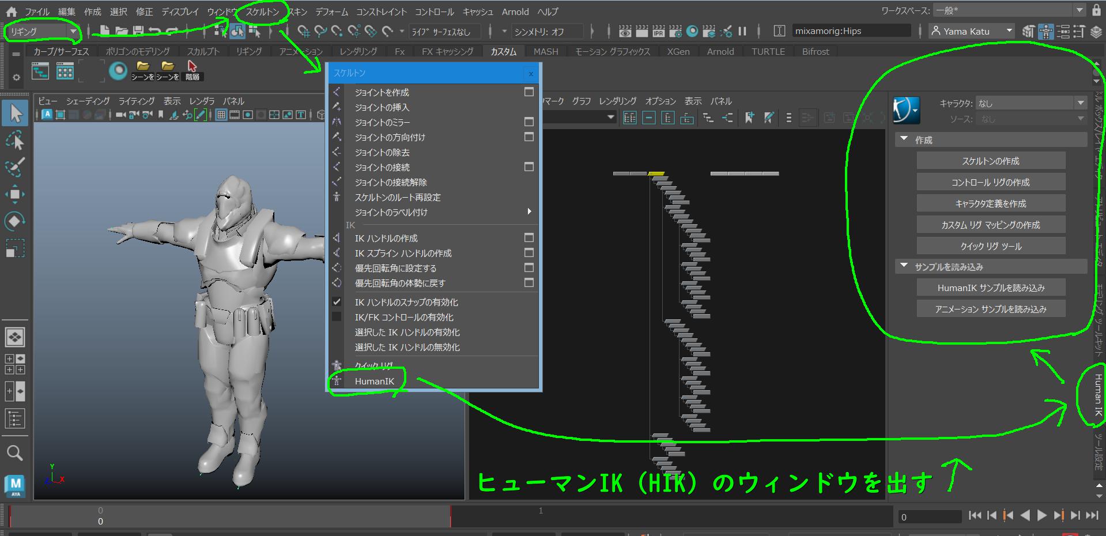1106x536 pixels.
Task: Click the Maya home icon
Action: 12,11
